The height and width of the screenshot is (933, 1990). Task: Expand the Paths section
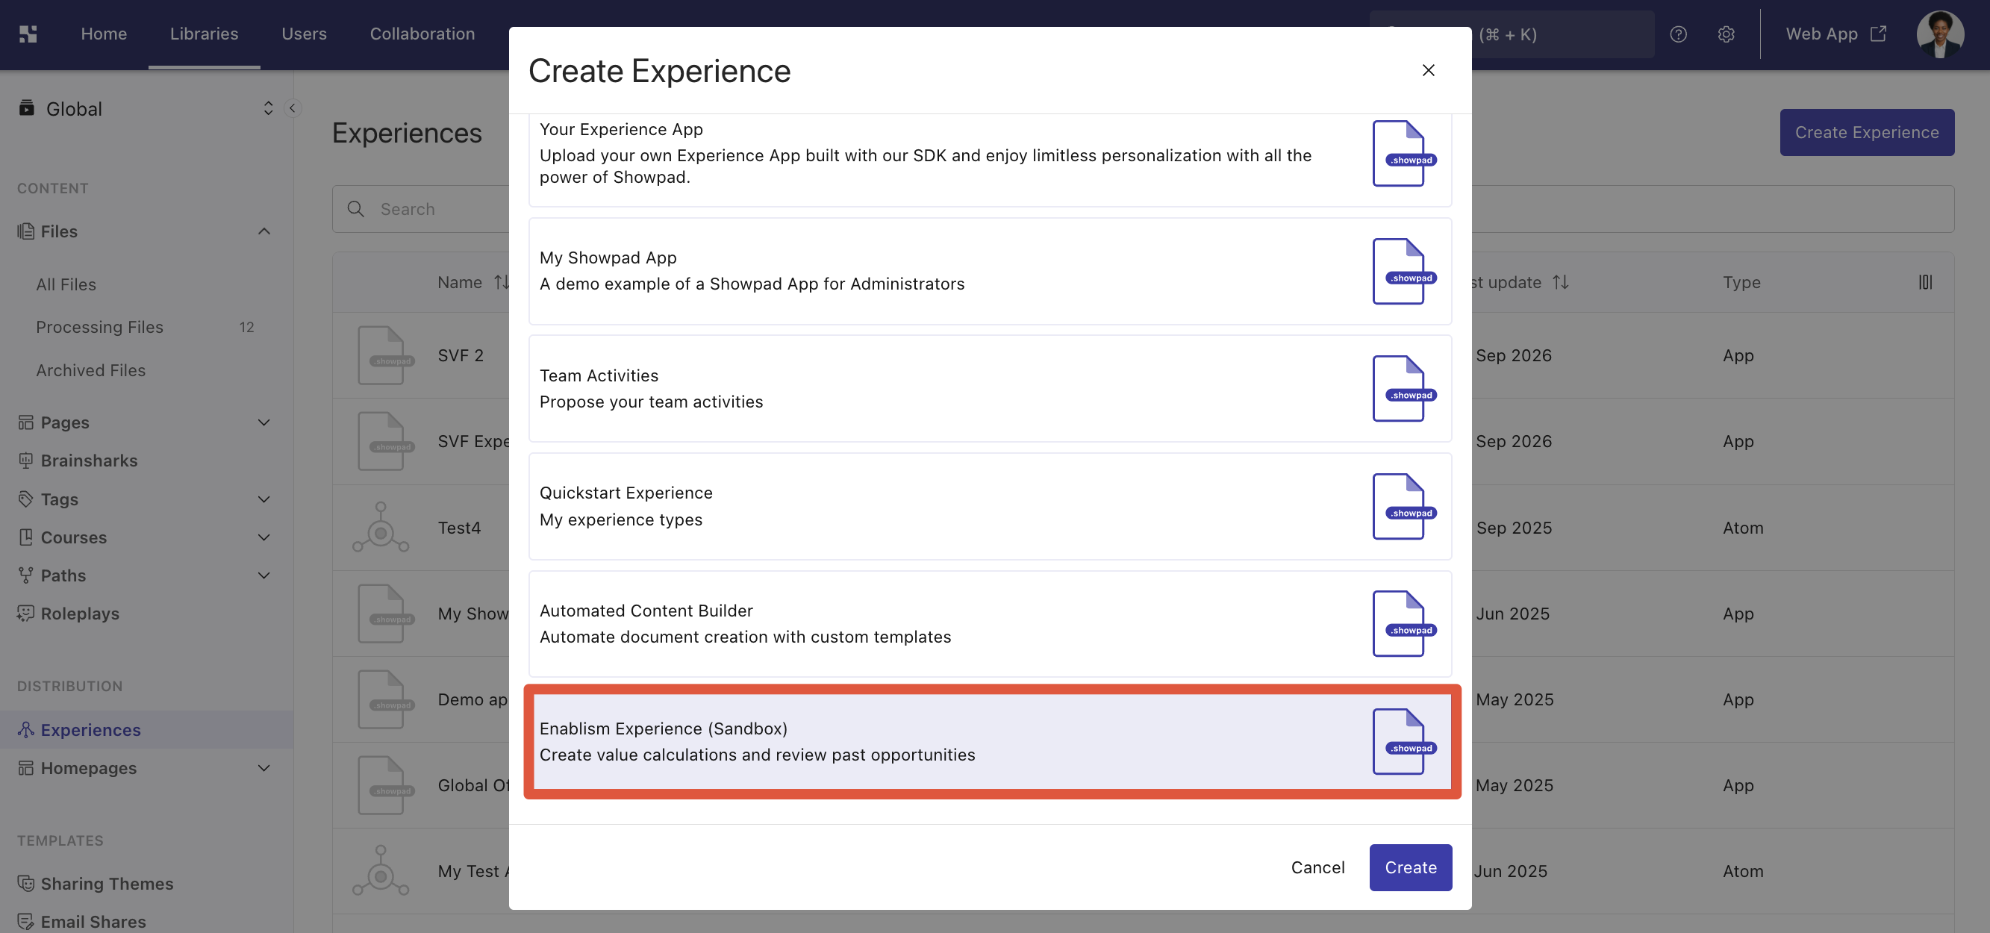[264, 575]
